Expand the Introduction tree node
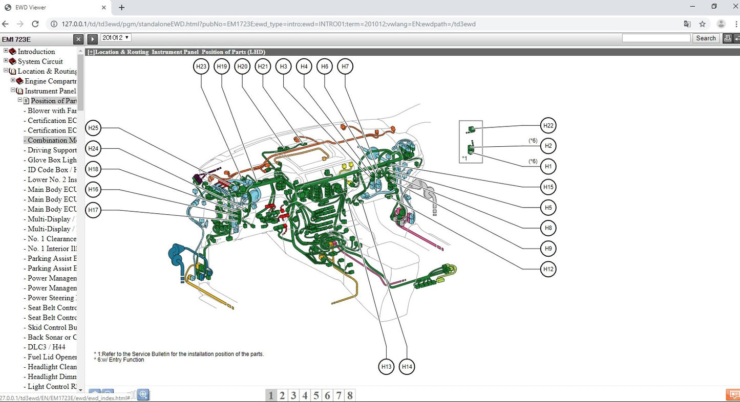The height and width of the screenshot is (402, 740). click(6, 51)
